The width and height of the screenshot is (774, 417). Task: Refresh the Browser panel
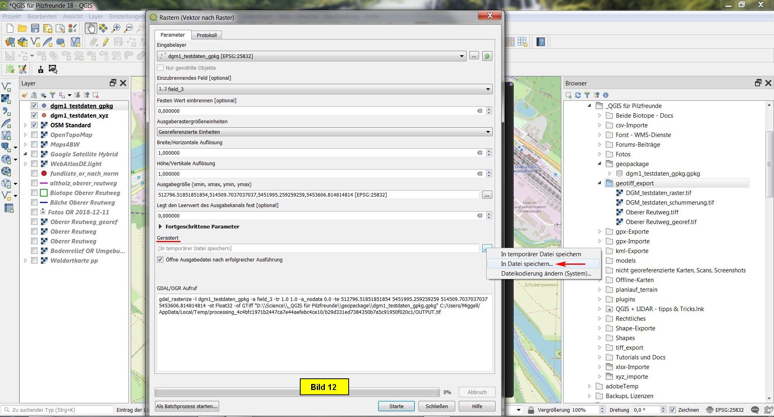[x=578, y=95]
